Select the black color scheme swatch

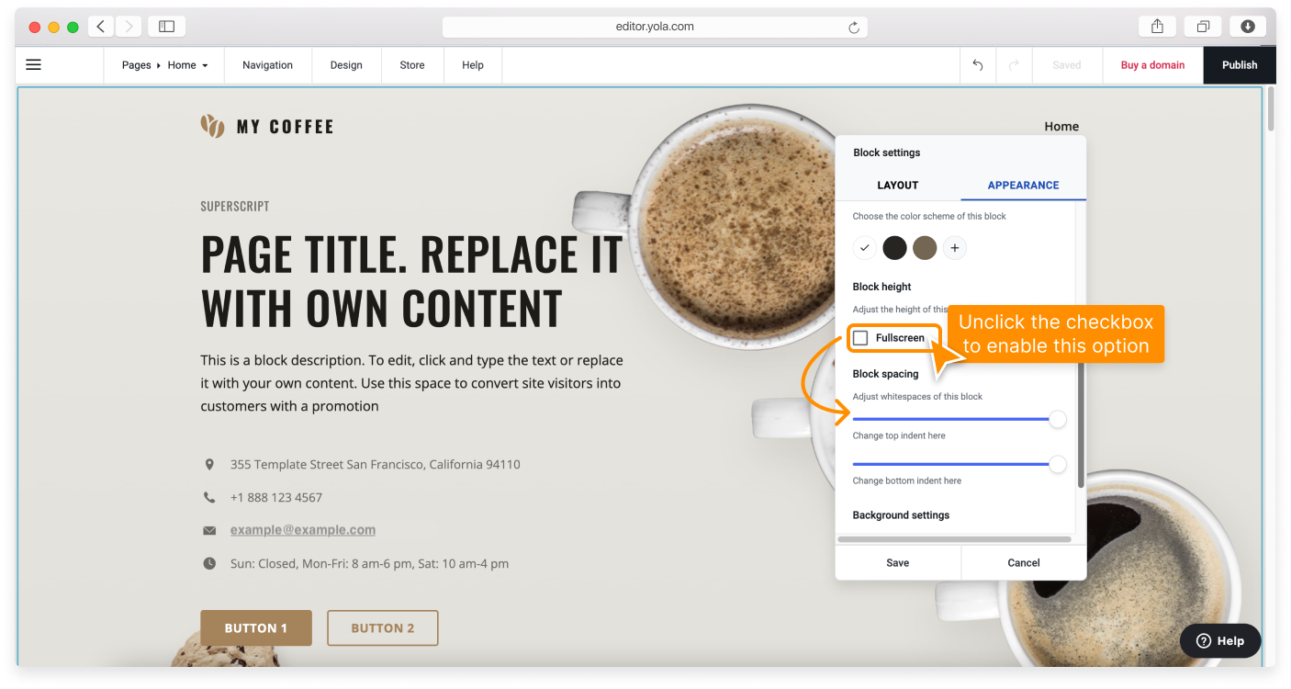(894, 248)
